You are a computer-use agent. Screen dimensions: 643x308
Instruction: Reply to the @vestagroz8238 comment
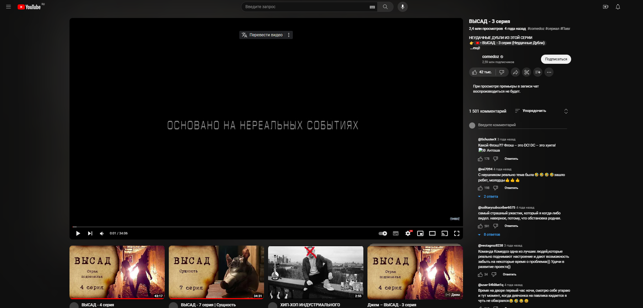[509, 274]
